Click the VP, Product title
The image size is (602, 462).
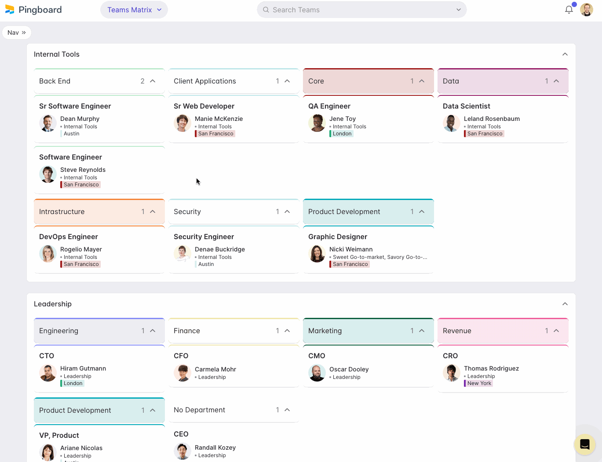point(59,435)
